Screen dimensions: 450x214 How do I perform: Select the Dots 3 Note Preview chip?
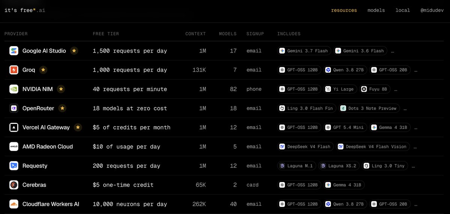coord(369,108)
